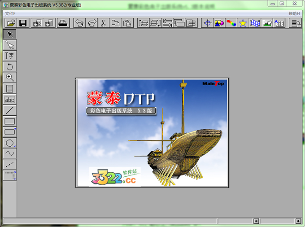Select the zoom magnifier tool
Viewport: 305px width, 227px height.
pos(10,77)
